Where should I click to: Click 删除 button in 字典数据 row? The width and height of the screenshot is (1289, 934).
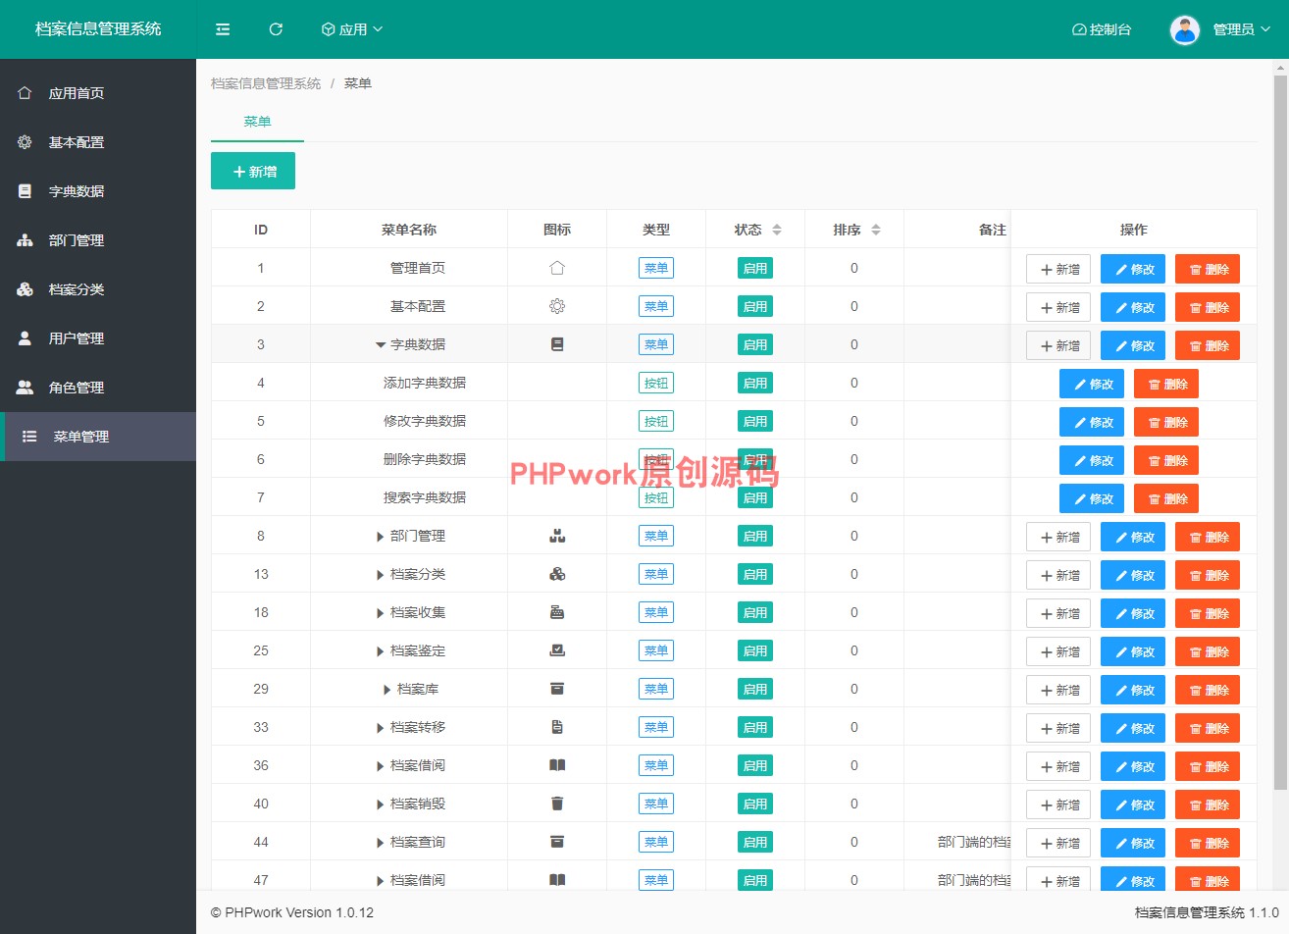1208,345
